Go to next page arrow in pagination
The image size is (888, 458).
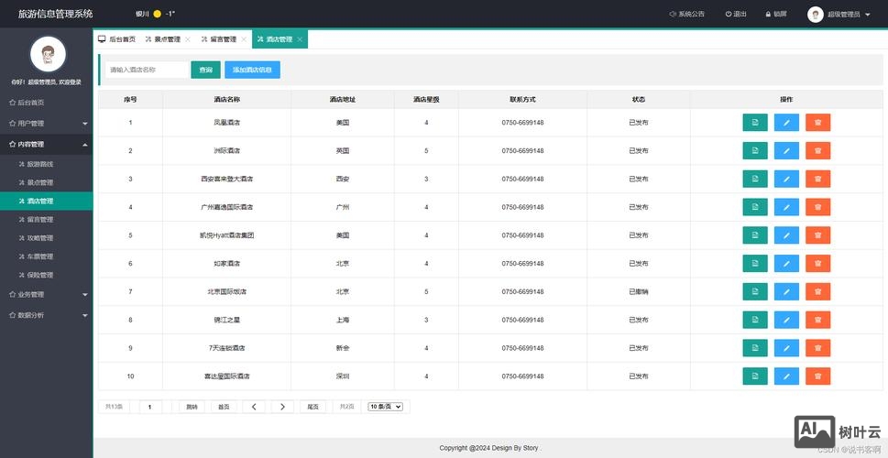coord(283,407)
